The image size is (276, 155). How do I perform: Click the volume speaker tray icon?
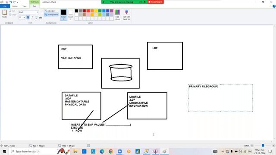coord(240,151)
